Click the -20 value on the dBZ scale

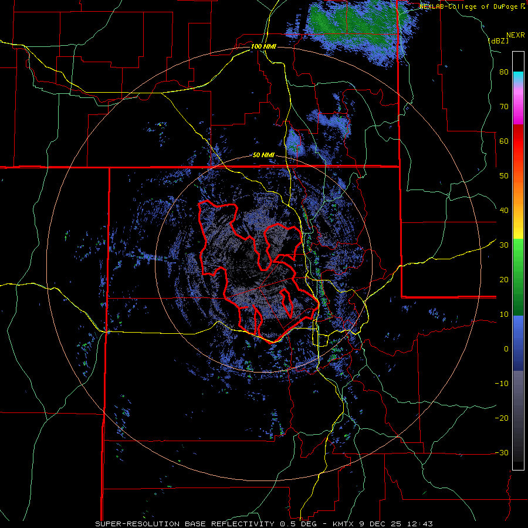coord(502,418)
